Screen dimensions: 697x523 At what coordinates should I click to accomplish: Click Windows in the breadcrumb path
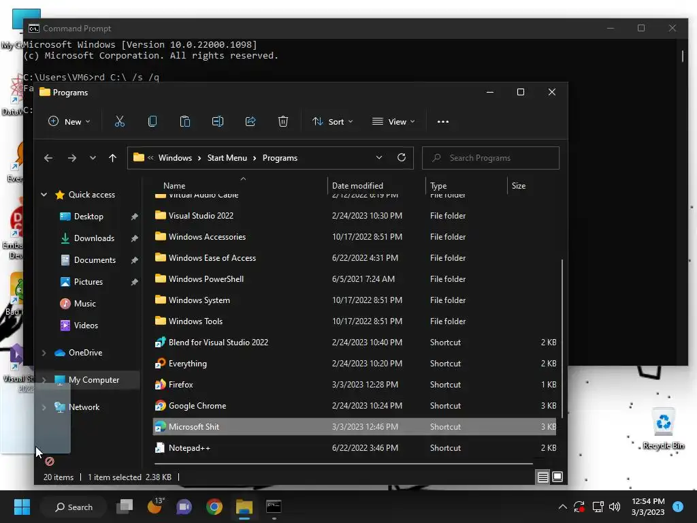(x=175, y=158)
